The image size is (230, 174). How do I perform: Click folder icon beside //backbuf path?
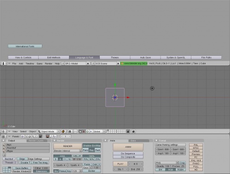tap(4, 148)
